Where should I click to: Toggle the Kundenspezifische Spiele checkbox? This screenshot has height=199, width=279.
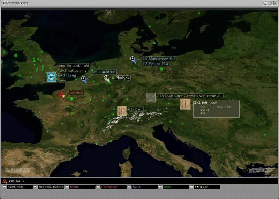(x=36, y=187)
